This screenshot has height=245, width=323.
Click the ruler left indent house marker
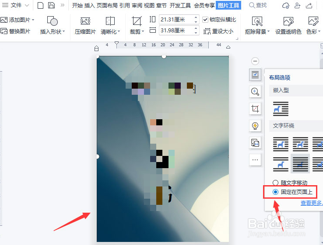[x=96, y=48]
